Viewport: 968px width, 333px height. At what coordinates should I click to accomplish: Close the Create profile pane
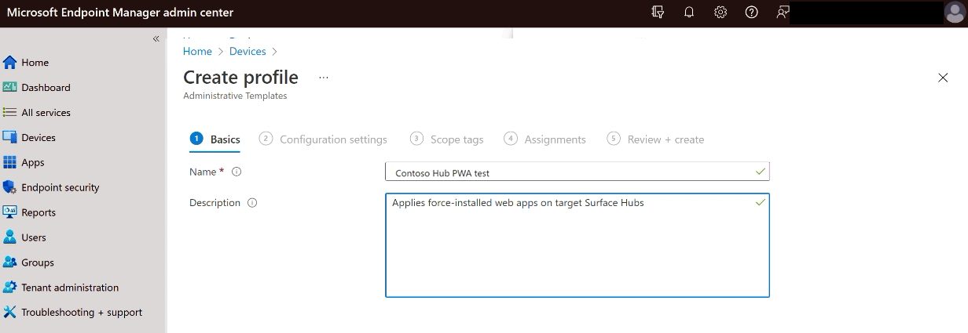[x=943, y=78]
